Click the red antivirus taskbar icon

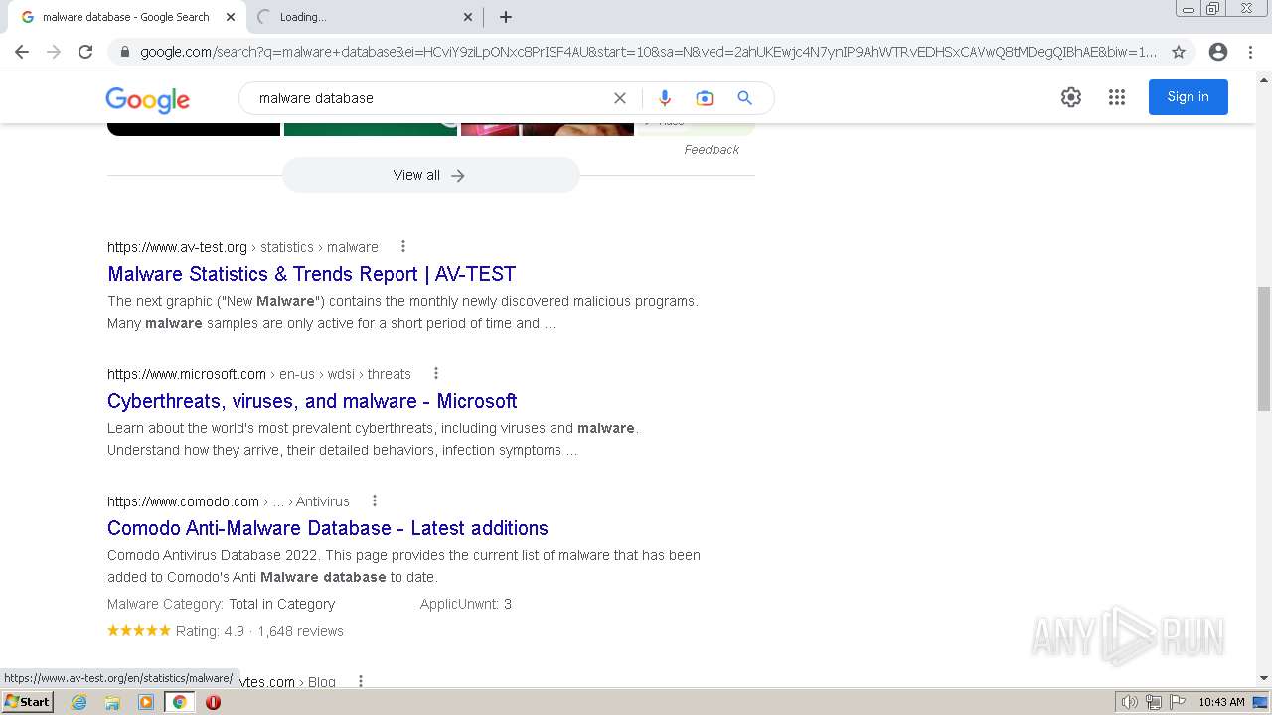213,702
